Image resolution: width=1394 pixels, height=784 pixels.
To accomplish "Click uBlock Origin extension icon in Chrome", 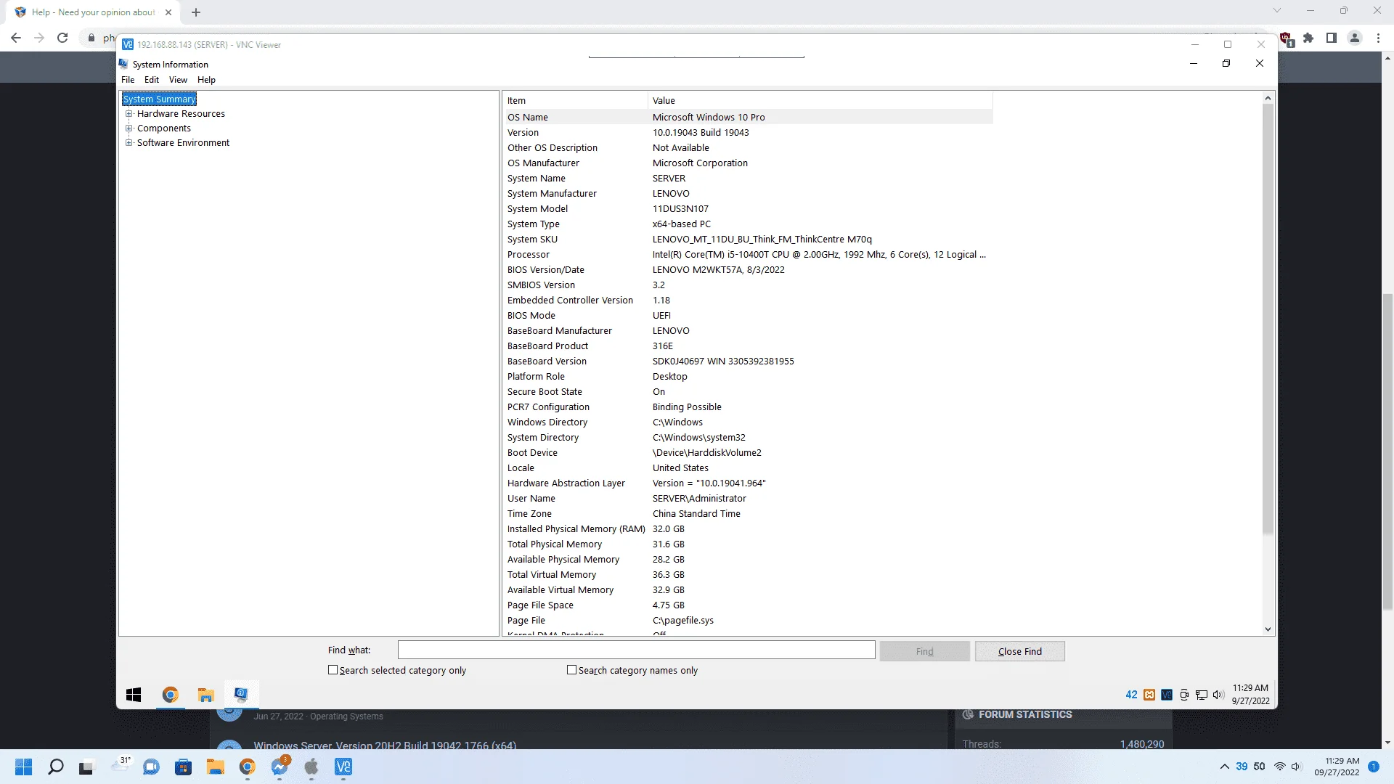I will pyautogui.click(x=1286, y=38).
